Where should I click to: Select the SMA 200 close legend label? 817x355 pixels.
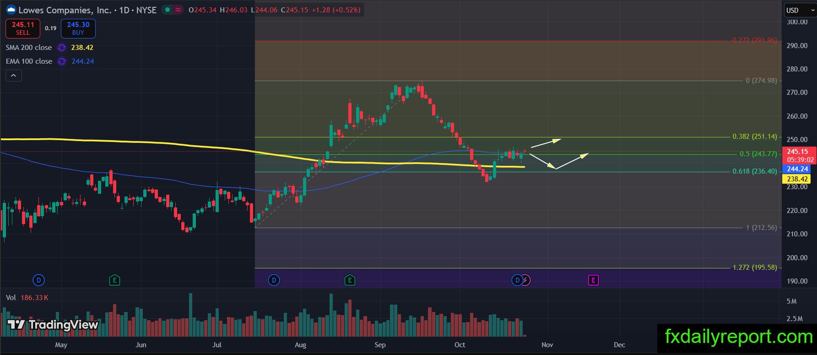[29, 48]
